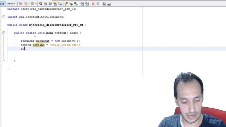This screenshot has width=226, height=127.
Task: Click the underlined 'document' variable name
Action: 43,41
